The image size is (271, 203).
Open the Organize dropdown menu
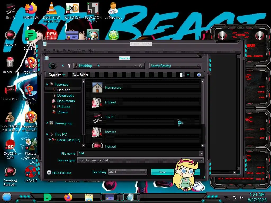pos(57,75)
